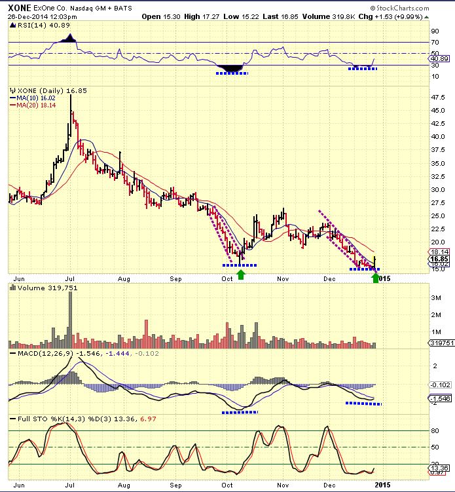Click the 25.0 price axis label
The image size is (455, 492).
tap(438, 216)
